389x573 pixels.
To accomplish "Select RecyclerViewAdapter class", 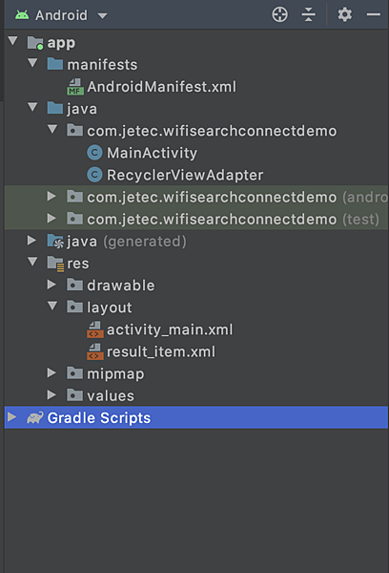I will 185,175.
